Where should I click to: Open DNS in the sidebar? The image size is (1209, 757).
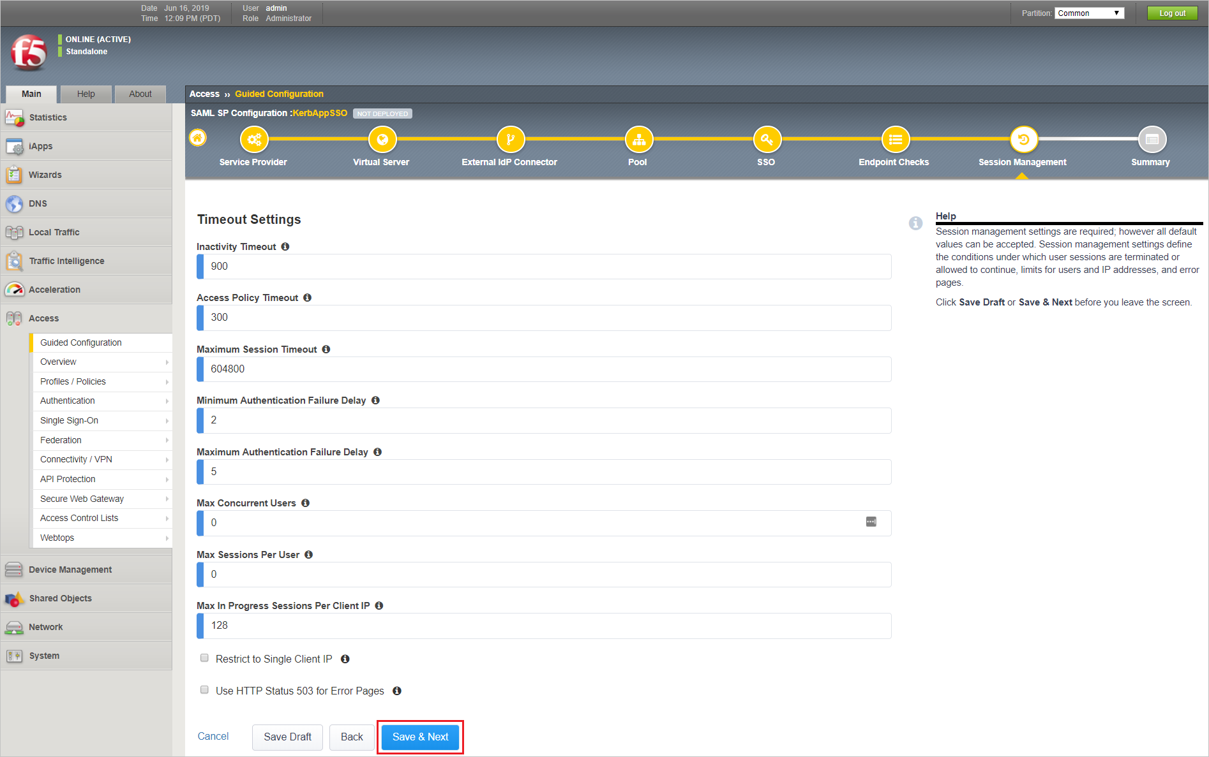(x=86, y=203)
